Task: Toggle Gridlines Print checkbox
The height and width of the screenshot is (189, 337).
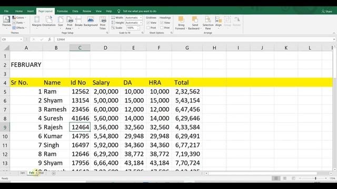Action: coord(148,28)
